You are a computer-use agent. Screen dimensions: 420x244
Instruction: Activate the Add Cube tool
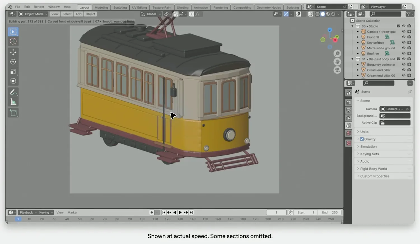(x=13, y=113)
